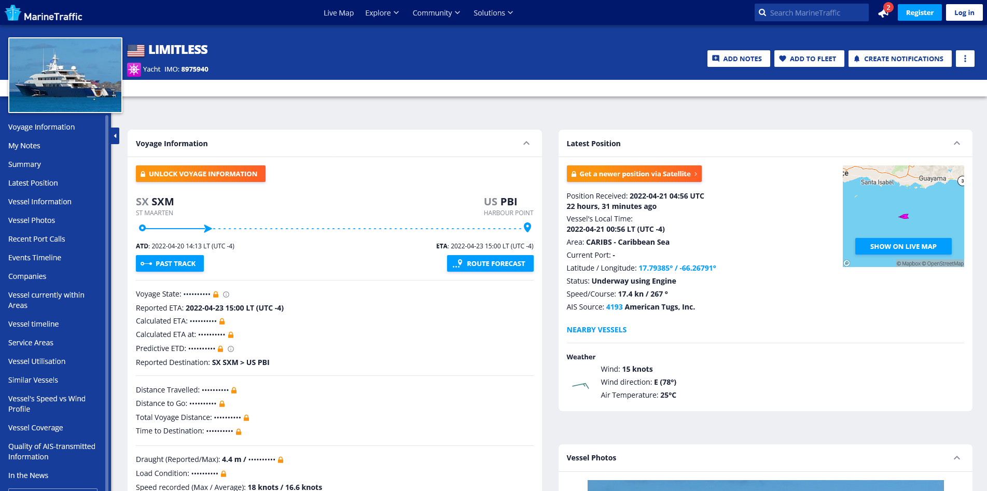Select Vessel Information in sidebar

tap(40, 202)
